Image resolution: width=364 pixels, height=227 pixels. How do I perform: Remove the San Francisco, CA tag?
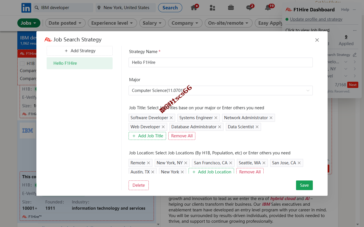231,163
